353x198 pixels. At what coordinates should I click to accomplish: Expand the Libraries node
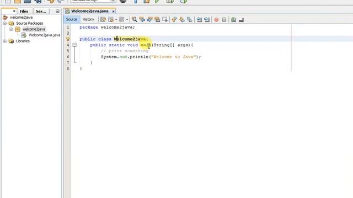(5, 41)
